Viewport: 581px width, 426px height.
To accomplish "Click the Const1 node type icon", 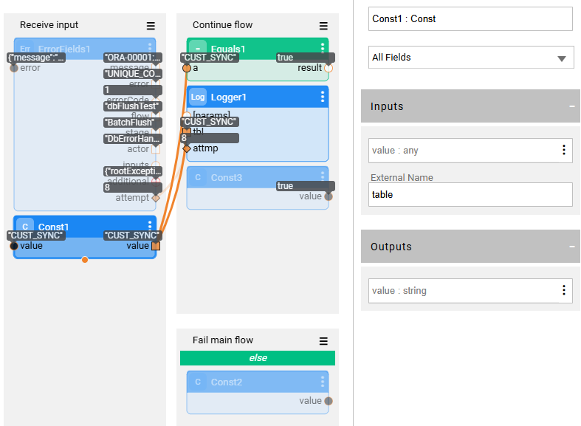I will pyautogui.click(x=24, y=227).
